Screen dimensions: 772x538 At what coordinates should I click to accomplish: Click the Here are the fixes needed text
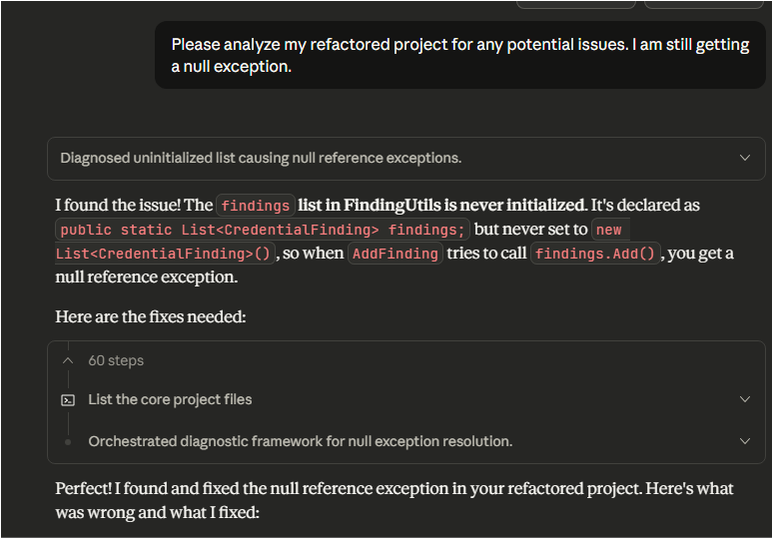(x=150, y=316)
